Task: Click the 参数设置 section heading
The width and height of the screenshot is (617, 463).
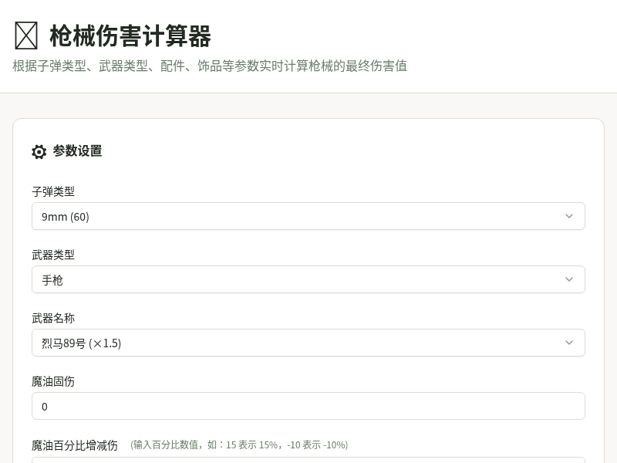Action: [77, 151]
